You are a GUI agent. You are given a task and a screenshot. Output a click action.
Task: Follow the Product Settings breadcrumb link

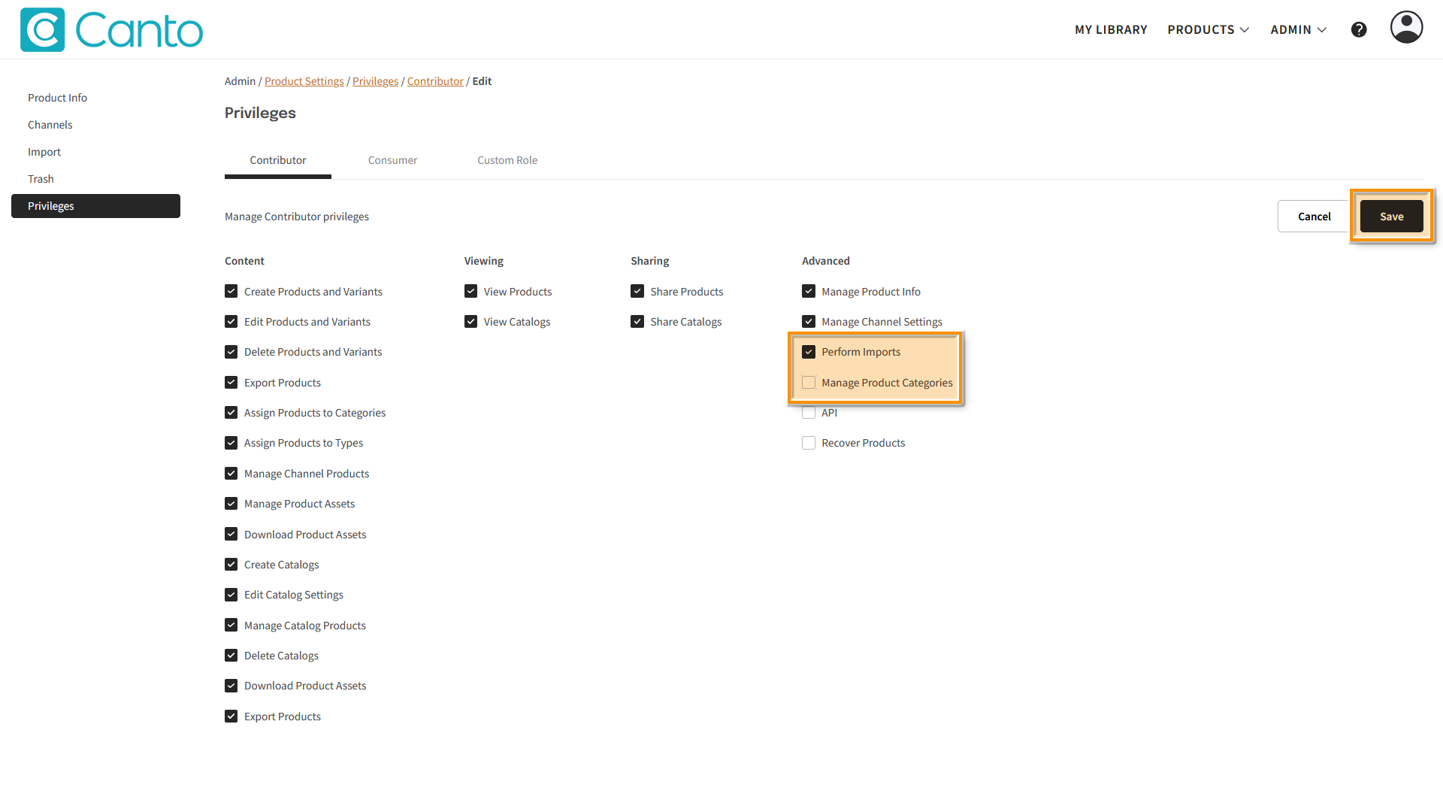pyautogui.click(x=304, y=81)
